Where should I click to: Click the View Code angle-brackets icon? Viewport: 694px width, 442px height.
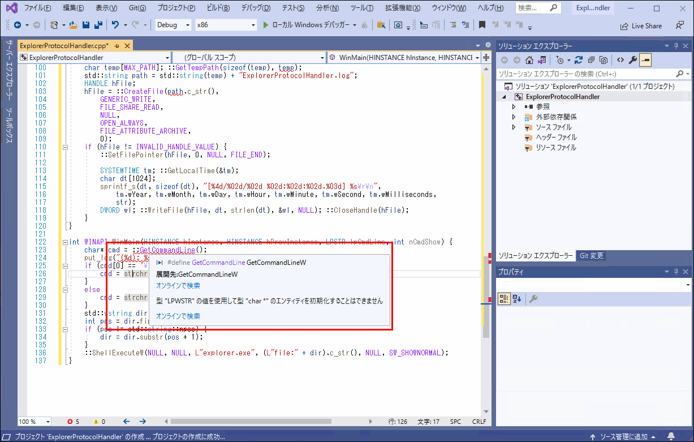[x=620, y=59]
